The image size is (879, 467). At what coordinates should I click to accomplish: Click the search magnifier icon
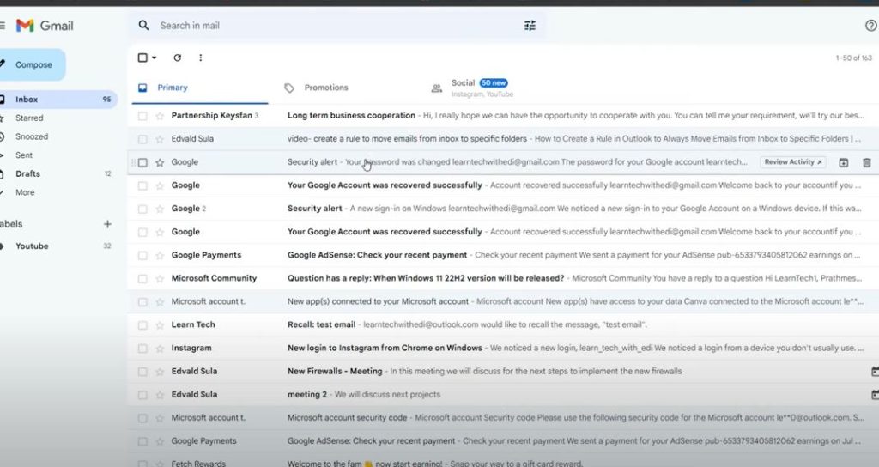point(143,25)
